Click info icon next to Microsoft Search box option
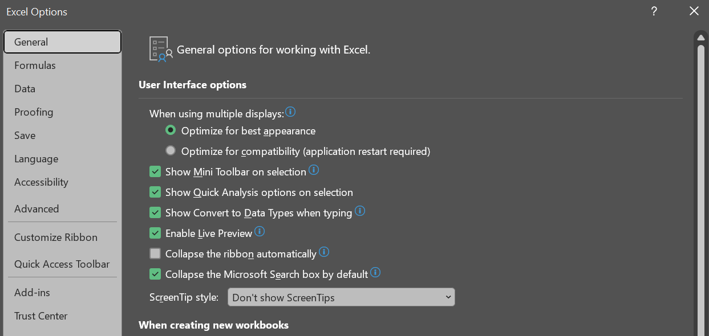The width and height of the screenshot is (709, 336). pyautogui.click(x=375, y=272)
